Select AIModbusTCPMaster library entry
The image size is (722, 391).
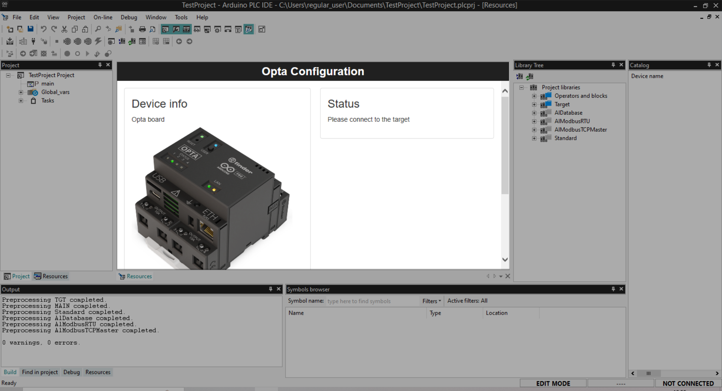pyautogui.click(x=581, y=130)
